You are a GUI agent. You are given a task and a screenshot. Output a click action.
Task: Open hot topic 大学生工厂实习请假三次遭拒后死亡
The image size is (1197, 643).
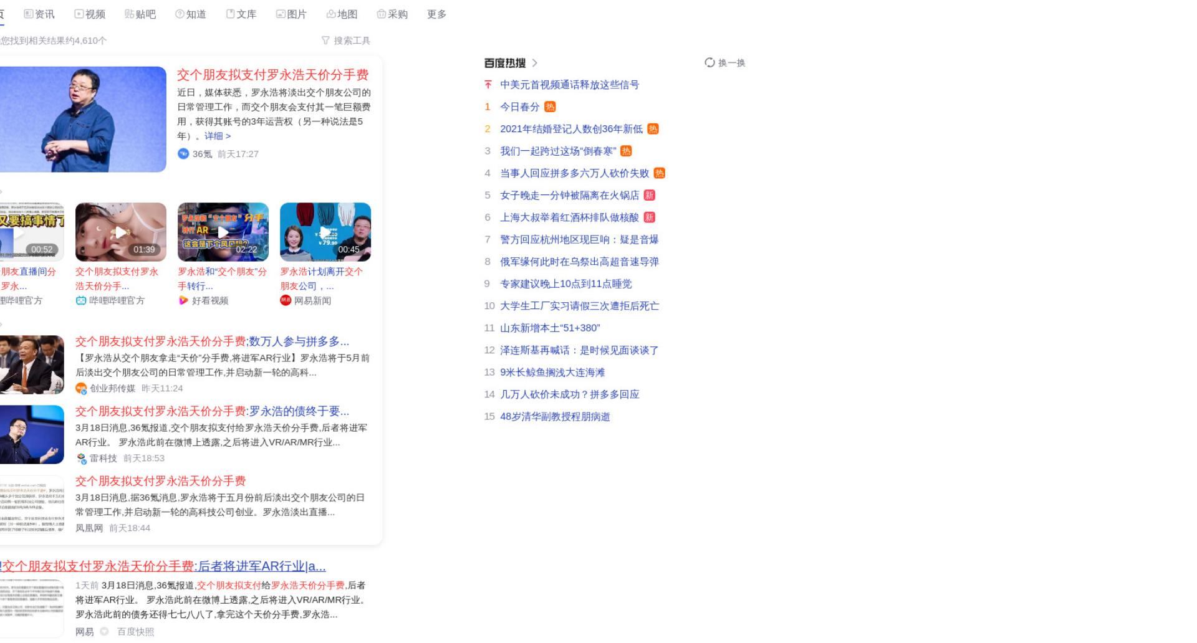(579, 306)
